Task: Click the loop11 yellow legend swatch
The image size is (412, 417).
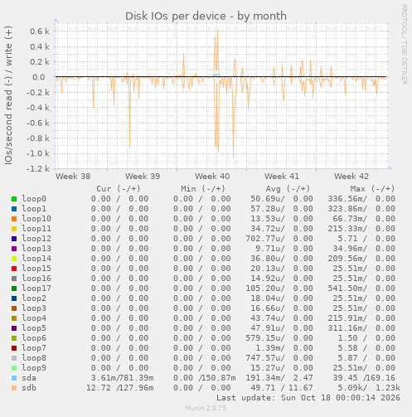Action: [x=14, y=229]
